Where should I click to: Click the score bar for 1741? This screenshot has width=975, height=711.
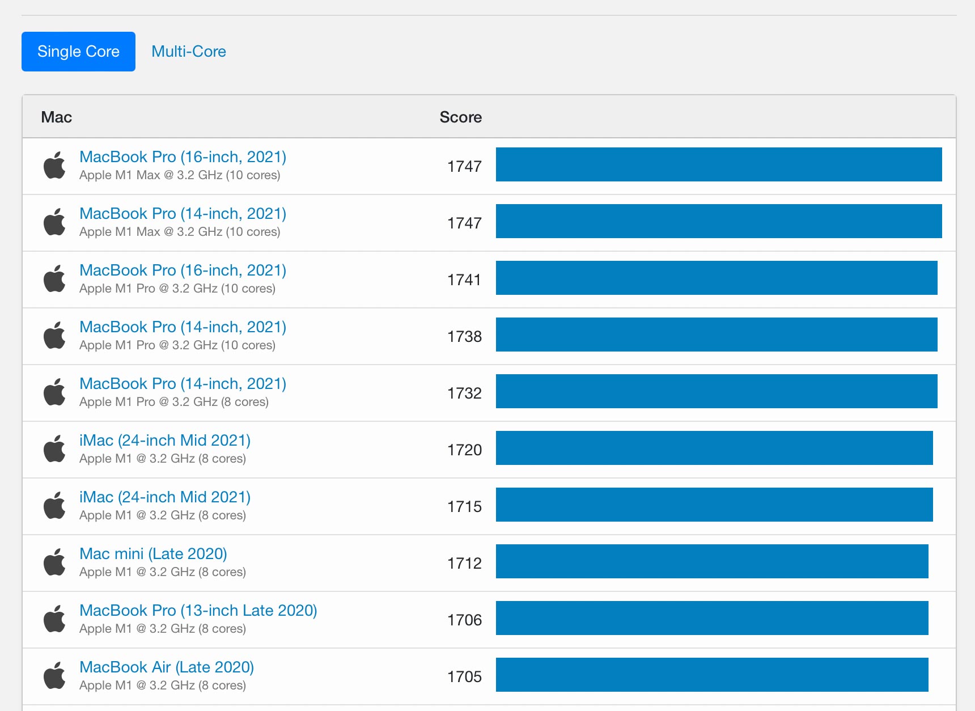[x=717, y=278]
